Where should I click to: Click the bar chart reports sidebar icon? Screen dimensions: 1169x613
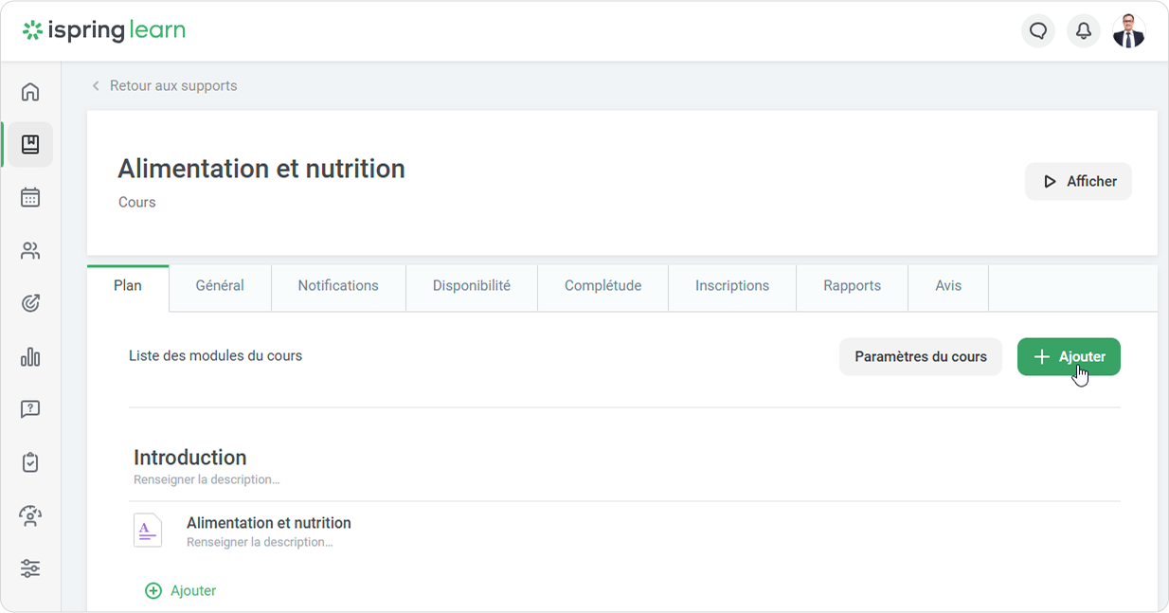(x=30, y=356)
